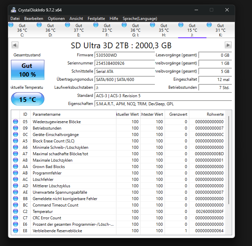Image resolution: width=252 pixels, height=246 pixels.
Task: Select the K: drive tab
Action: pyautogui.click(x=220, y=30)
